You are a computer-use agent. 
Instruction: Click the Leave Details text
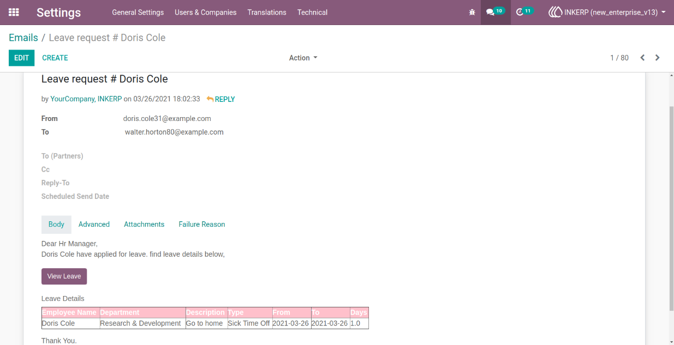click(63, 299)
